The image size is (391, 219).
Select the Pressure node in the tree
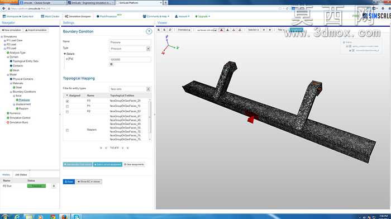24,100
